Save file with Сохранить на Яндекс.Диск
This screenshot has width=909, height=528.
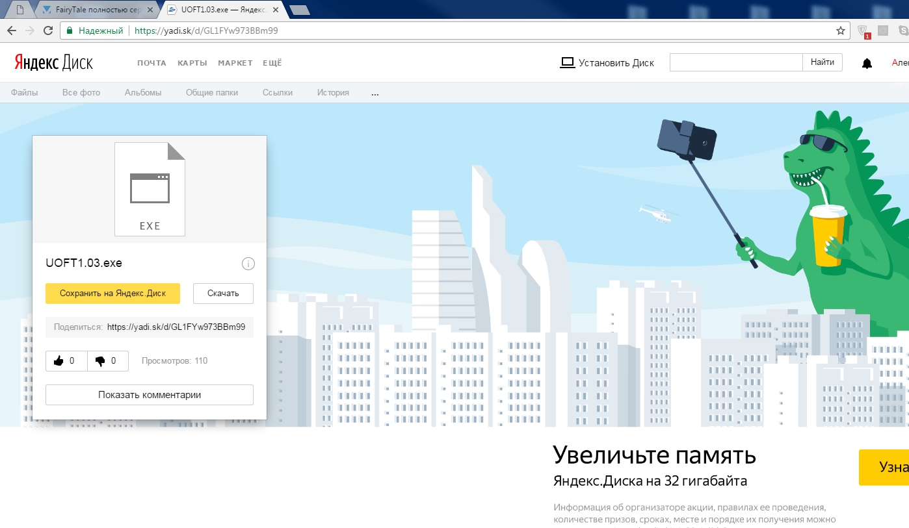112,294
